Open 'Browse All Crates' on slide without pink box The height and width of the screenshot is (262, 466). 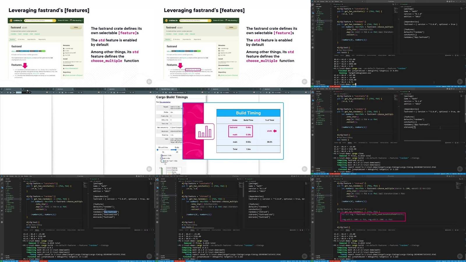point(63,20)
